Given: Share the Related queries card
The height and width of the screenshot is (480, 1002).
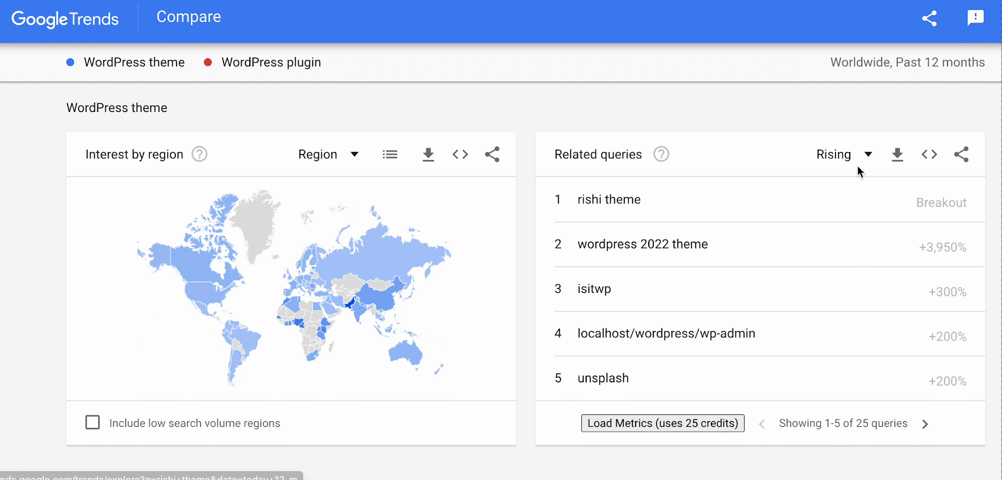Looking at the screenshot, I should click(x=961, y=155).
